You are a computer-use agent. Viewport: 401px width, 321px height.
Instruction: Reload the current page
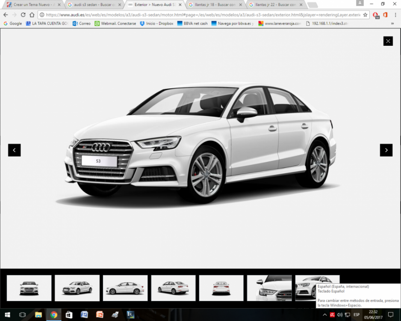tap(23, 15)
